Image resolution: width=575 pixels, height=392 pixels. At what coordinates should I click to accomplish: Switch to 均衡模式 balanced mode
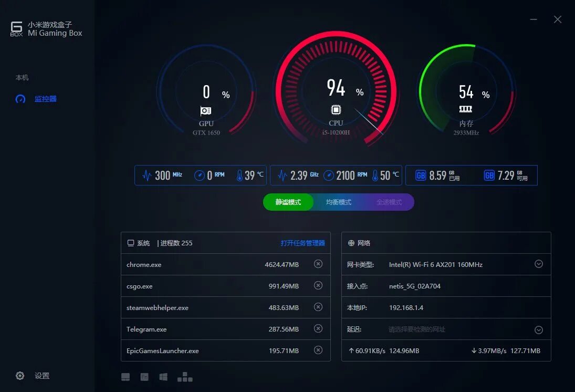pos(339,202)
